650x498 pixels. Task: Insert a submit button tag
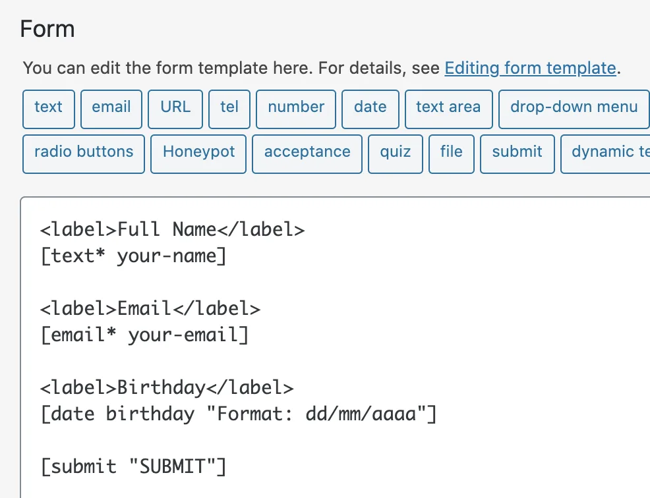pyautogui.click(x=517, y=152)
